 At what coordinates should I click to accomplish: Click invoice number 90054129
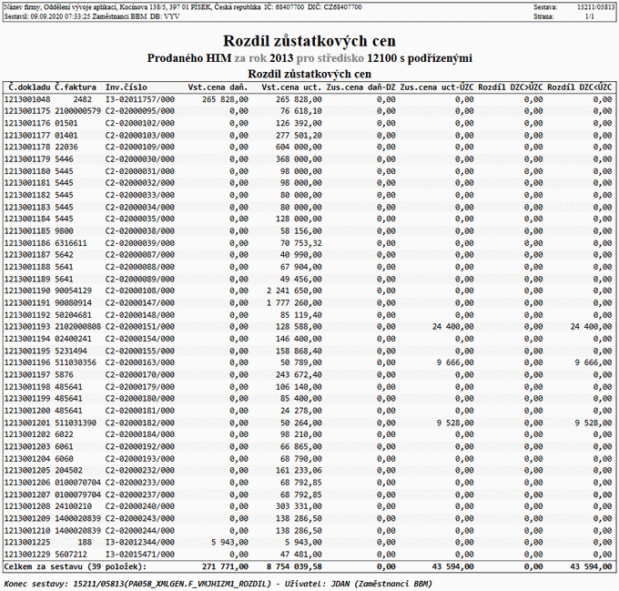tap(73, 291)
